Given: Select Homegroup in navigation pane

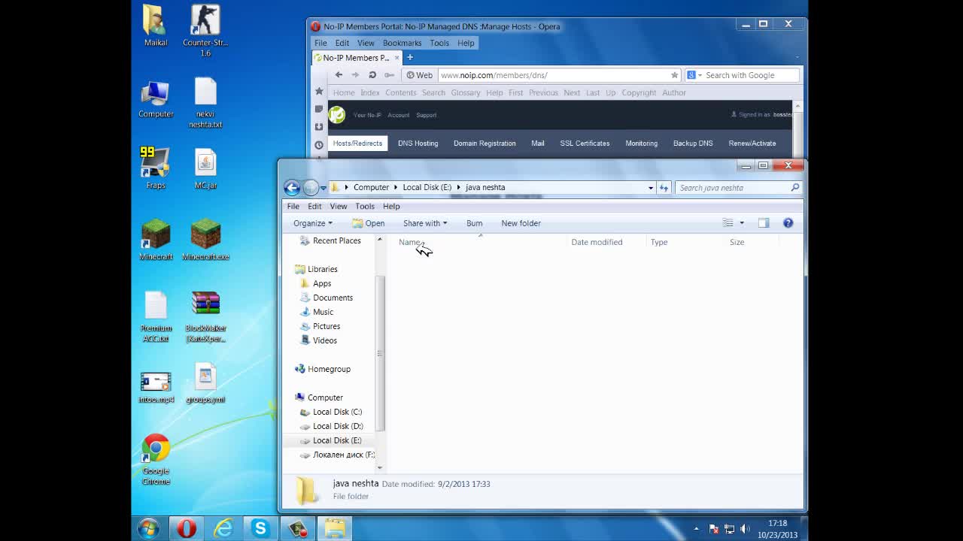Looking at the screenshot, I should click(329, 369).
